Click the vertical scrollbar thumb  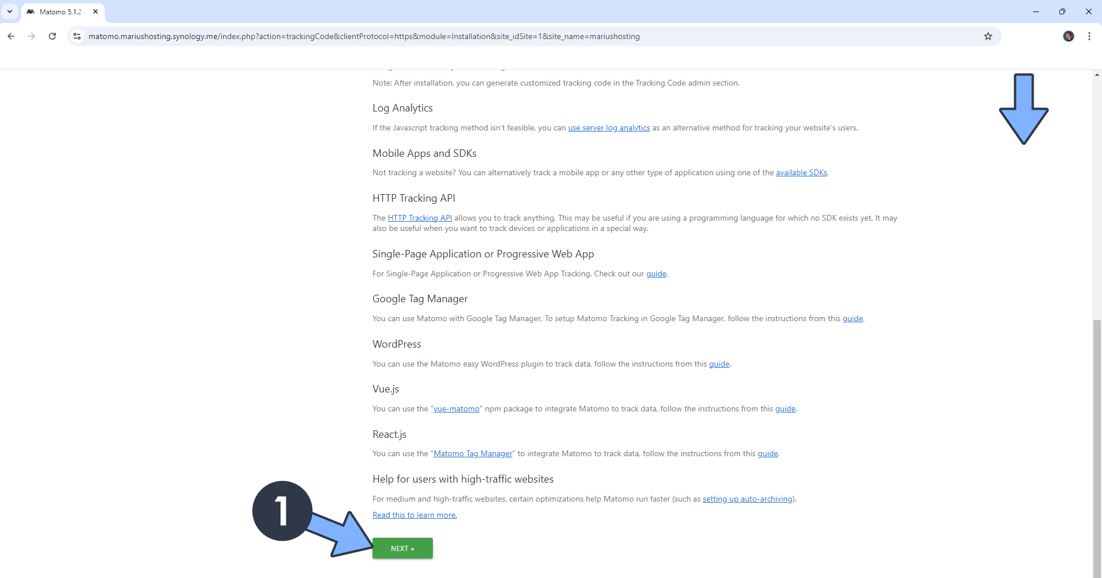(1097, 448)
